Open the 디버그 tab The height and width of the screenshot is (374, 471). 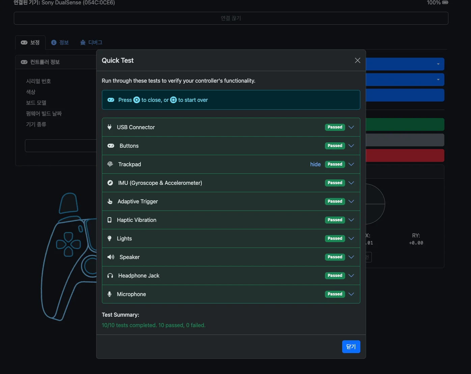point(91,42)
